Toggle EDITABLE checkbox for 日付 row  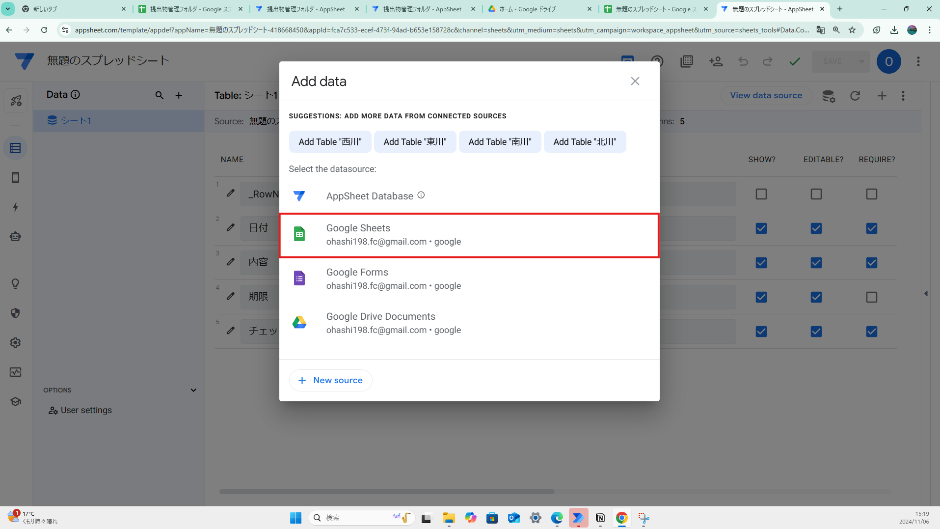point(816,228)
